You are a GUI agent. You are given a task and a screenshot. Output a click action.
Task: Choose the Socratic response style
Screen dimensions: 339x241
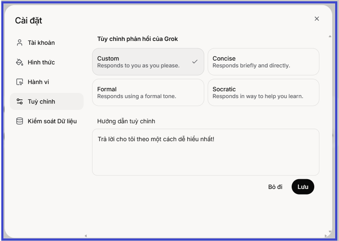[x=264, y=93]
